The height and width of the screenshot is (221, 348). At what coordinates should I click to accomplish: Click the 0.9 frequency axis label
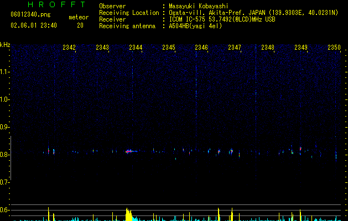4,127
